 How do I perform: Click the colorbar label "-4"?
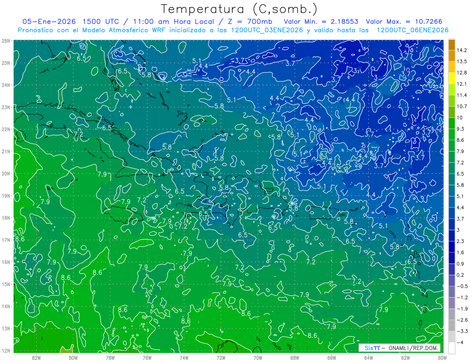pyautogui.click(x=460, y=342)
